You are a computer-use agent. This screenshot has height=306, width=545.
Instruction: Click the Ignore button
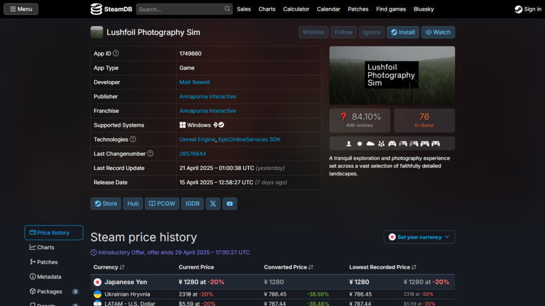[x=371, y=32]
